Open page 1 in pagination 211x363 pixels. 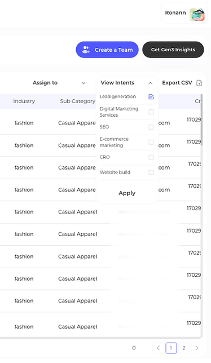point(171,348)
